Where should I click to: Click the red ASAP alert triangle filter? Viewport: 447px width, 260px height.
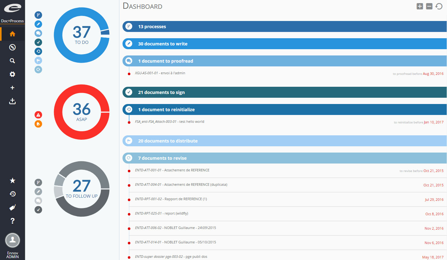38,115
